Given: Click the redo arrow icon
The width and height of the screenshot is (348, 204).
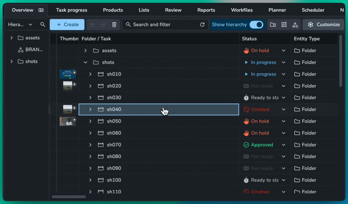Looking at the screenshot, I should pyautogui.click(x=103, y=25).
